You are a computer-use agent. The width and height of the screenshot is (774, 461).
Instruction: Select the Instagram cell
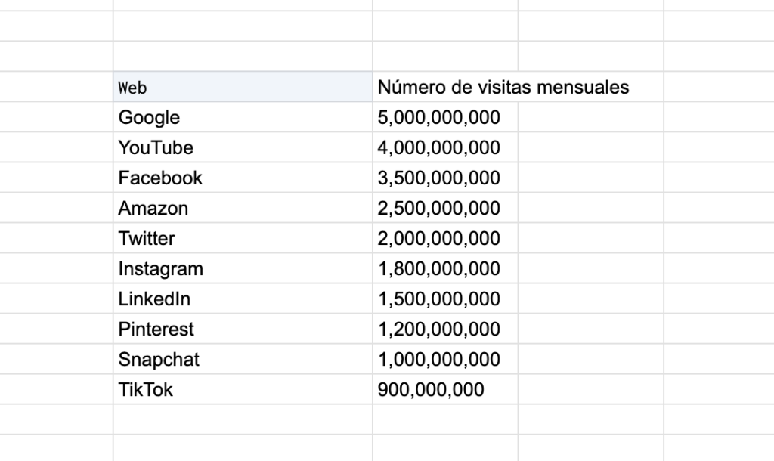[x=243, y=268]
